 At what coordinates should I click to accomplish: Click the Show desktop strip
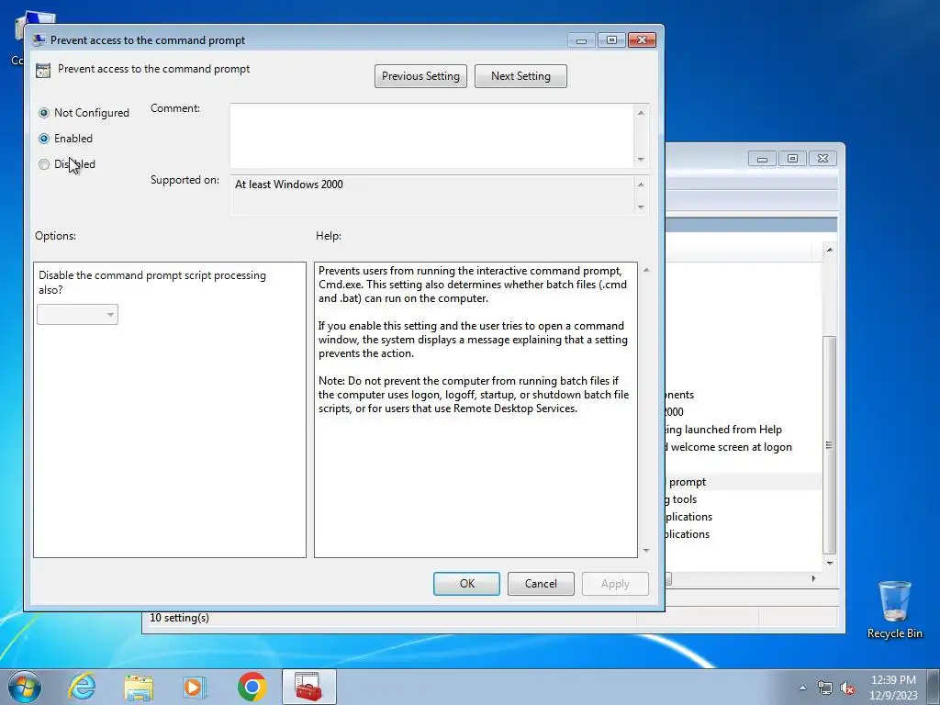point(934,687)
